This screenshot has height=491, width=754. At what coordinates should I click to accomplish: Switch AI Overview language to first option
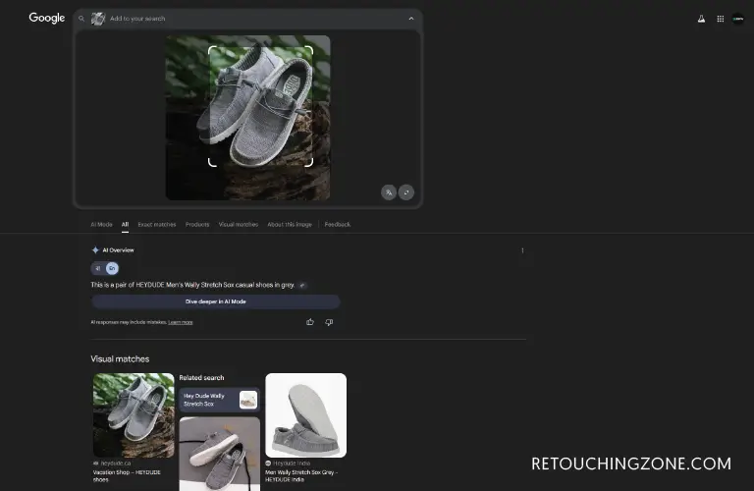pos(98,268)
